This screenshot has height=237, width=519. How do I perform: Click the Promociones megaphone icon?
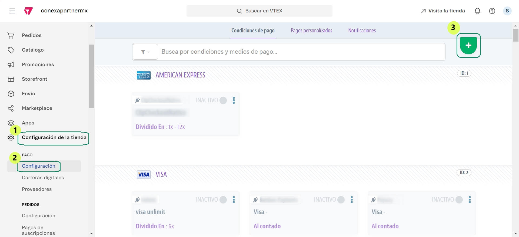(11, 65)
